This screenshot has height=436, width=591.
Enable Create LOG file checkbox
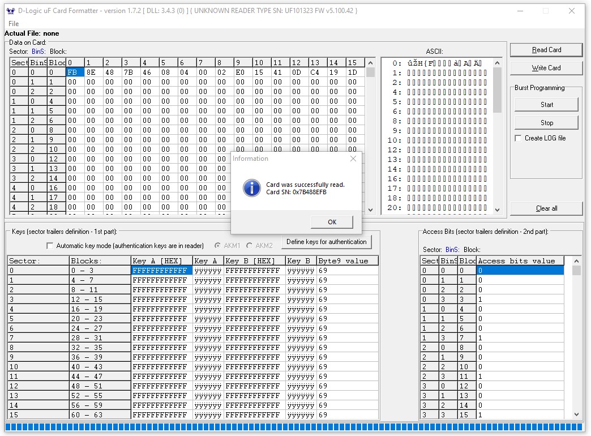click(x=518, y=138)
